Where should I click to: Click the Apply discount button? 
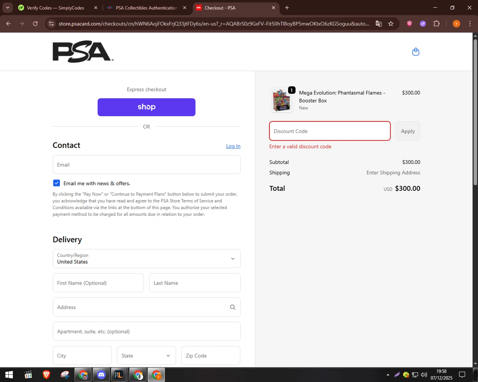tap(408, 131)
